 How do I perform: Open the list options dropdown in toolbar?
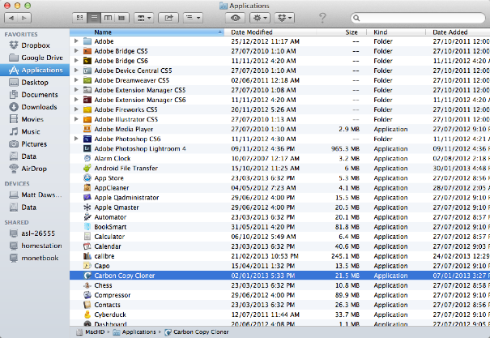tap(193, 18)
